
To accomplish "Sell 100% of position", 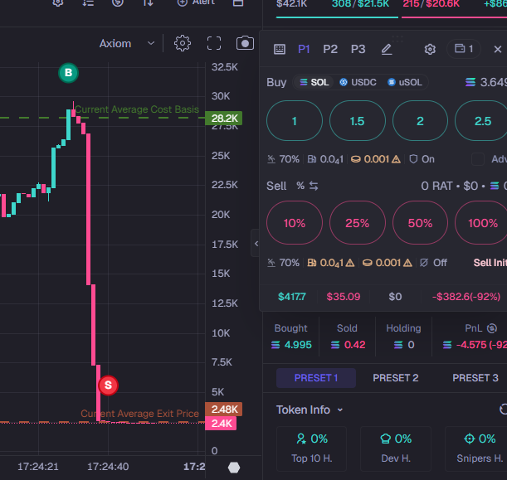I will 481,223.
